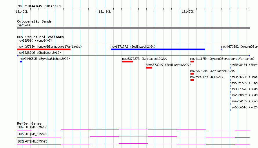Click the 181450k ruler label
The image size is (258, 148).
pos(22,12)
